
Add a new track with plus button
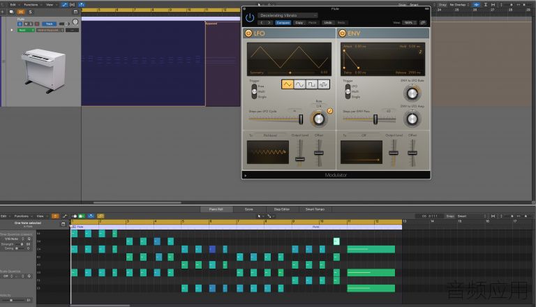(2, 12)
